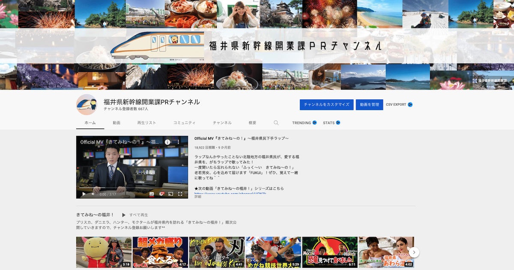This screenshot has height=270, width=514.
Task: Open the video player settings gear
Action: 161,194
